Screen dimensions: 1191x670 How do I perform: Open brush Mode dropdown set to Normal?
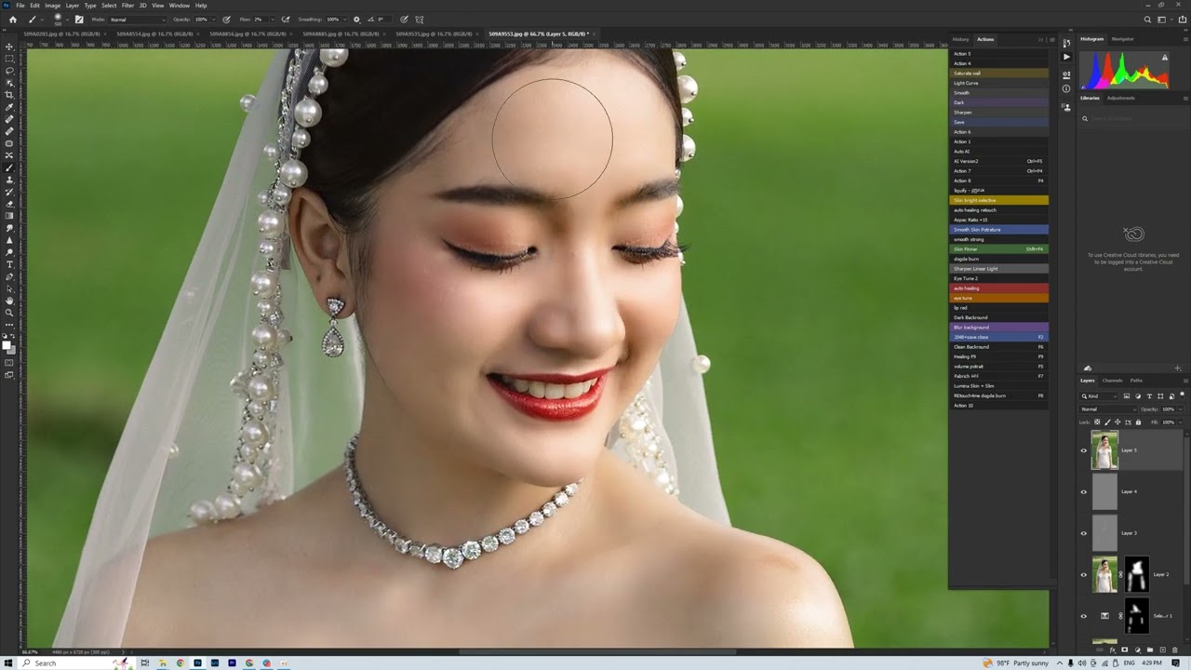(137, 19)
